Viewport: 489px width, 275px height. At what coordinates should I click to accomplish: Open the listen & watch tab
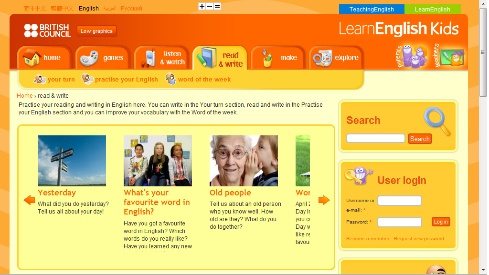161,58
